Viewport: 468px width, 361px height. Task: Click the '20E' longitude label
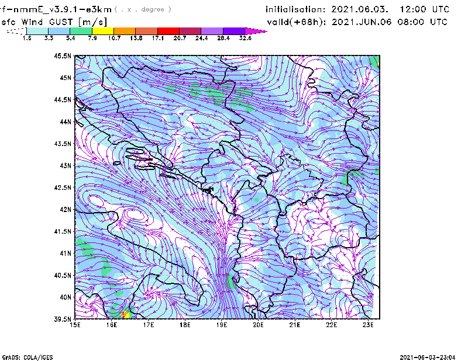click(258, 325)
